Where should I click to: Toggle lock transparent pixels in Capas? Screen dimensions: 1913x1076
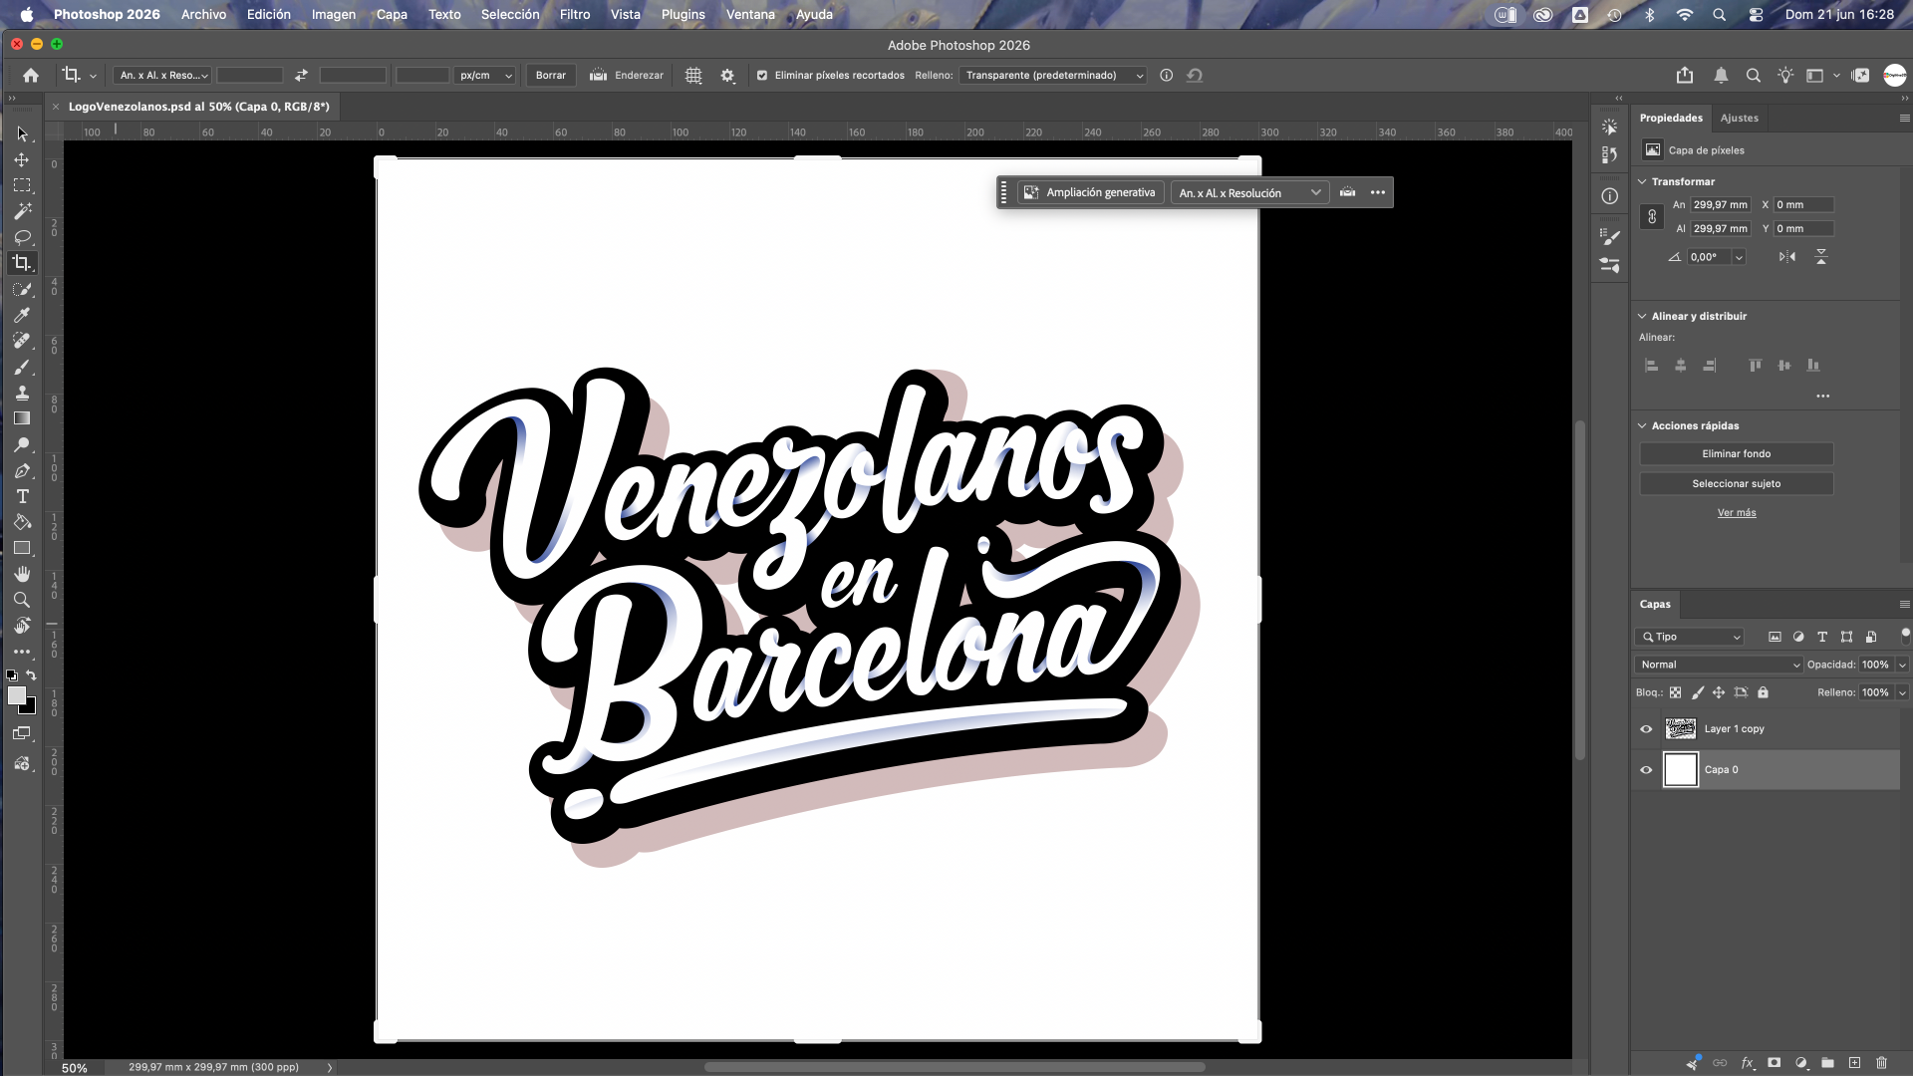[1675, 692]
